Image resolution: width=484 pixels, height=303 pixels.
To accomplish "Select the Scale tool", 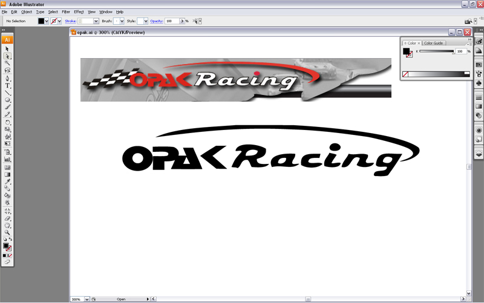I will [x=7, y=129].
